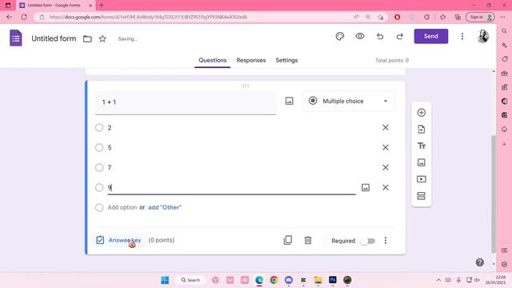Star the Untitled form

tap(102, 39)
